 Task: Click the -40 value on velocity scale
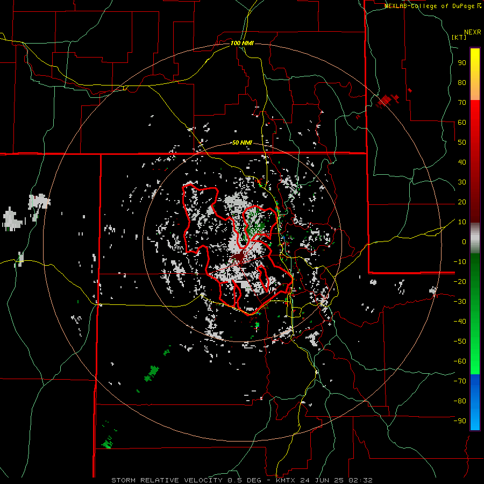click(460, 322)
